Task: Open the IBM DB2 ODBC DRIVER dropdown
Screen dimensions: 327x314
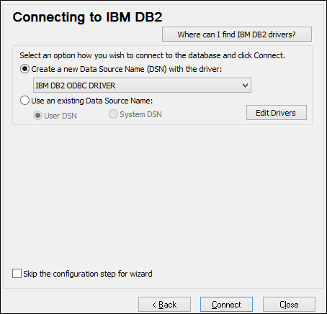Action: click(x=142, y=86)
